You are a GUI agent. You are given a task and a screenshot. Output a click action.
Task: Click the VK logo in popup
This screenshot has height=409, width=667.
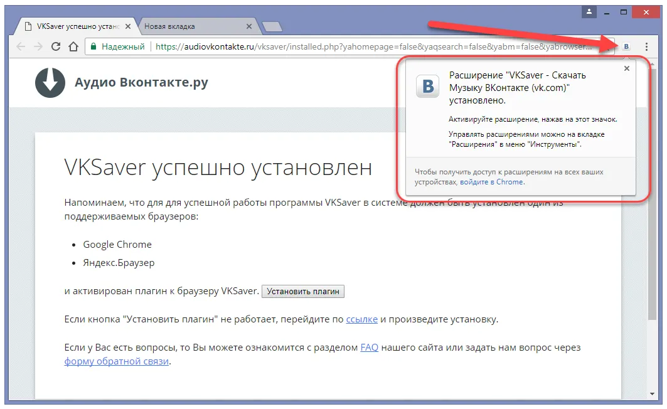point(427,87)
